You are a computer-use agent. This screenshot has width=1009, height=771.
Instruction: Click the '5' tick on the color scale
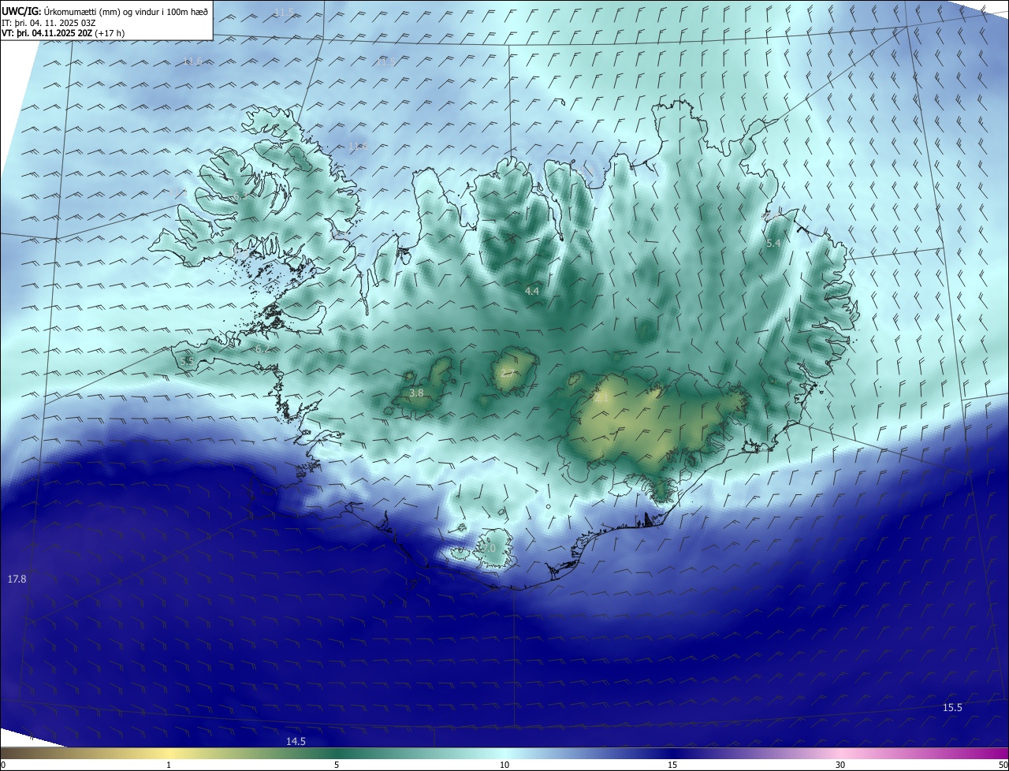pos(337,765)
